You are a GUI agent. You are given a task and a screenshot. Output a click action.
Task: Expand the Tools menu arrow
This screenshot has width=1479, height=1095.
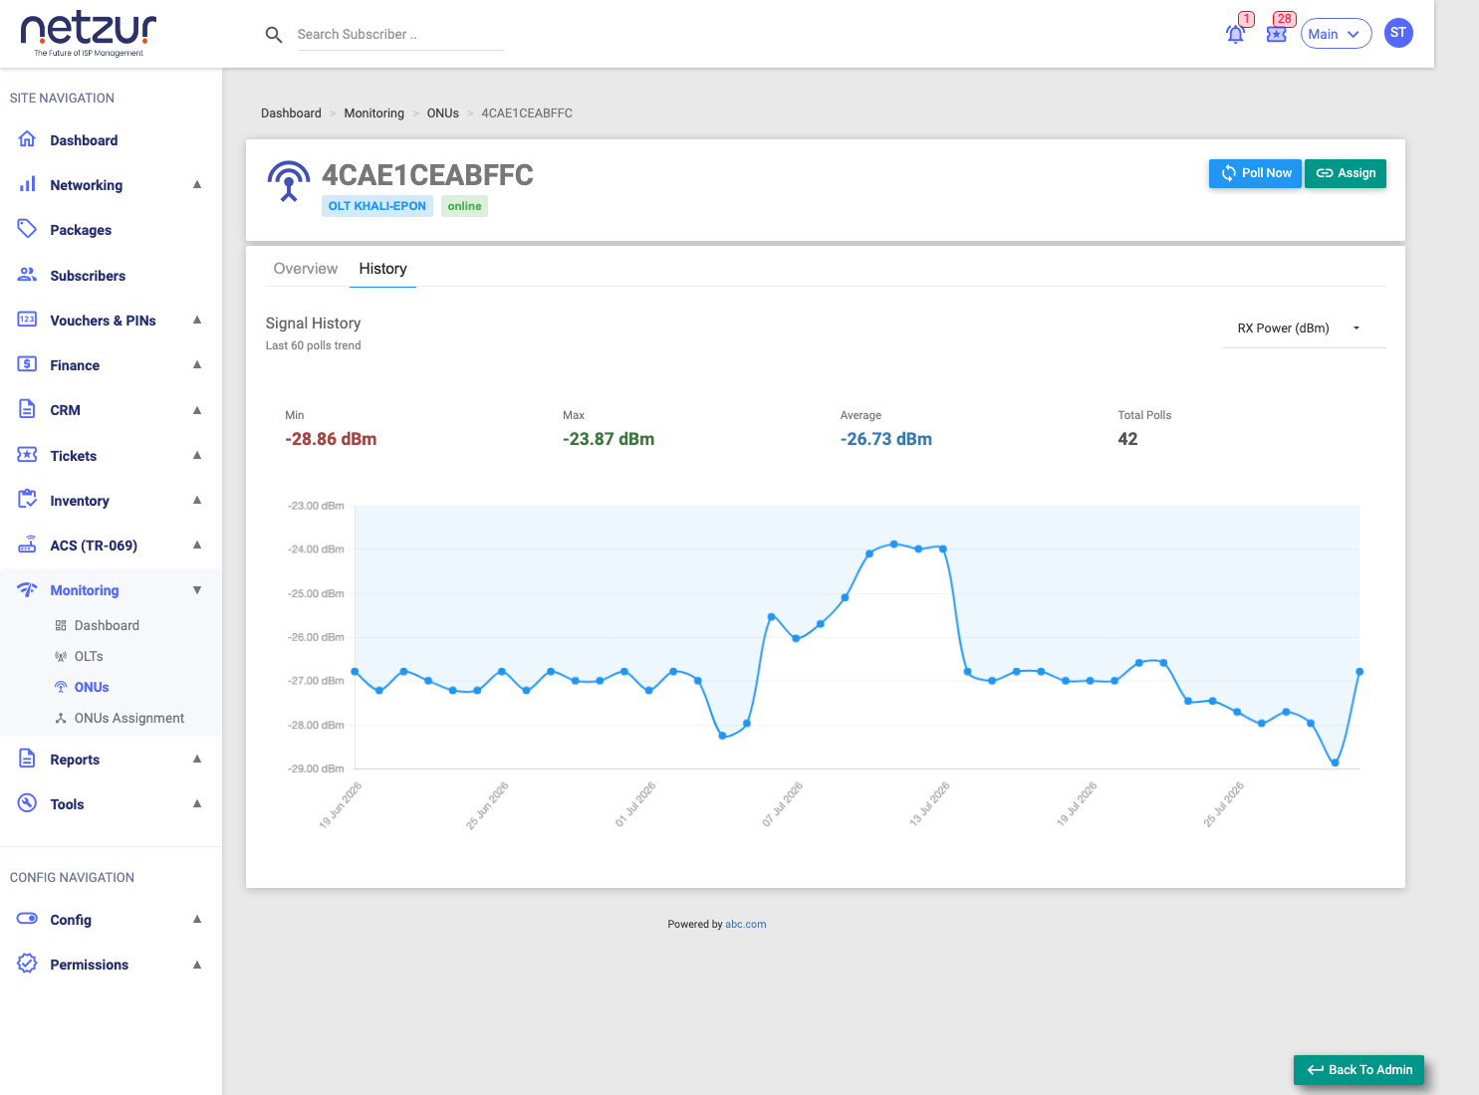(197, 803)
